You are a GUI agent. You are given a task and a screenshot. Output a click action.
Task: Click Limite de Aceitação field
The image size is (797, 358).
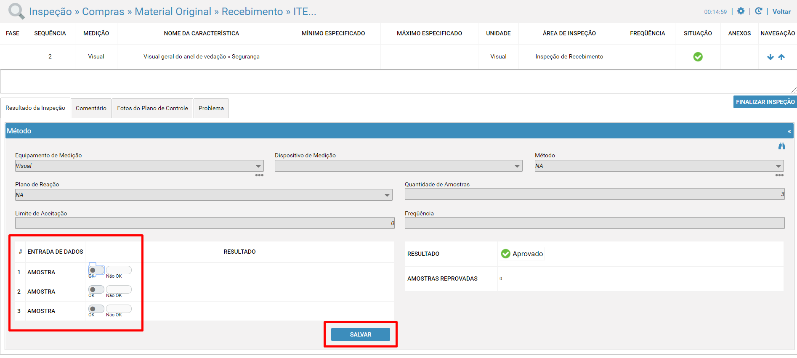click(x=205, y=223)
